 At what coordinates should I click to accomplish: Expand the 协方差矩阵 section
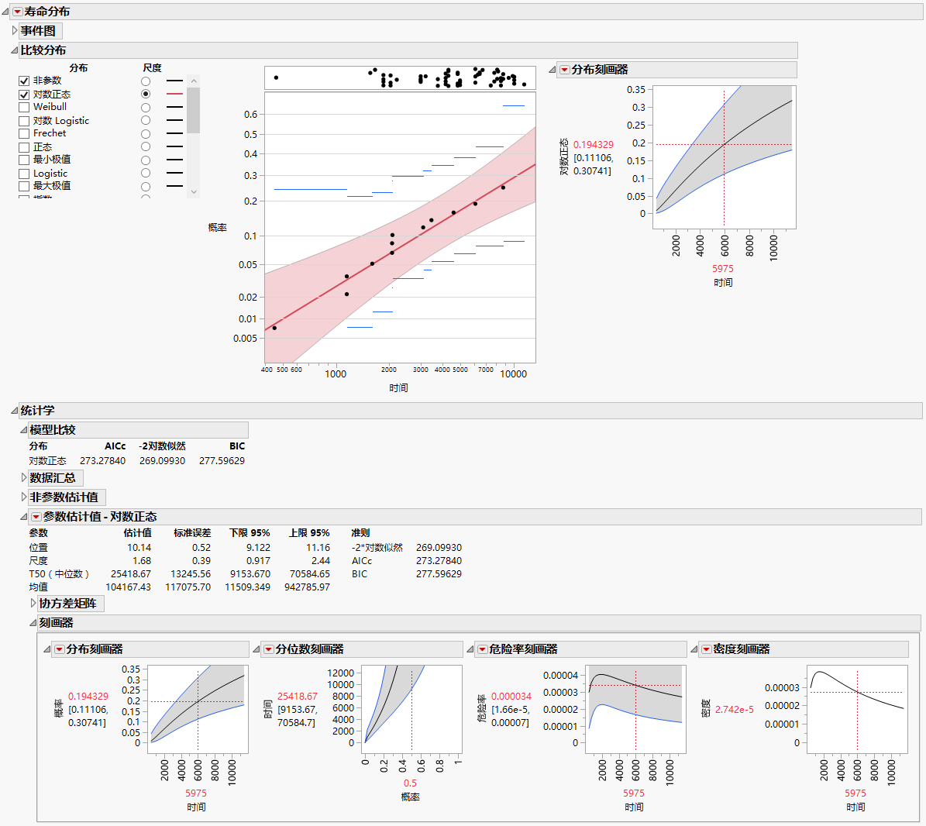33,604
